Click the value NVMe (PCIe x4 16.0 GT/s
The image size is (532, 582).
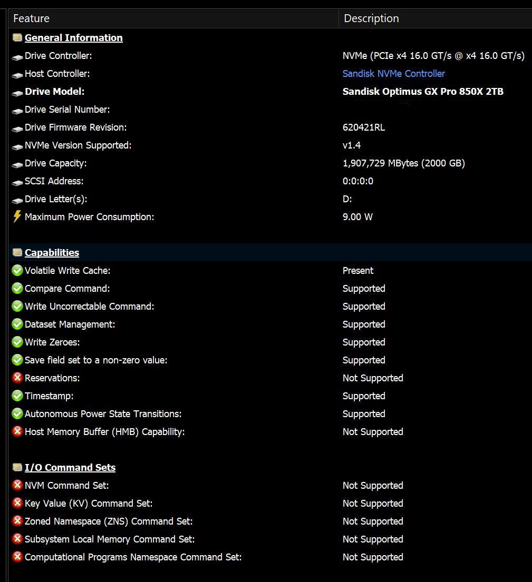coord(433,56)
